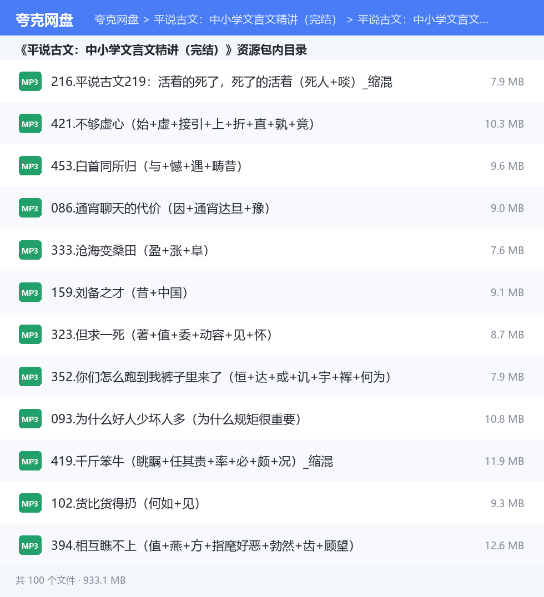The height and width of the screenshot is (597, 544).
Task: Click the 7.6 MB size value
Action: (x=507, y=250)
